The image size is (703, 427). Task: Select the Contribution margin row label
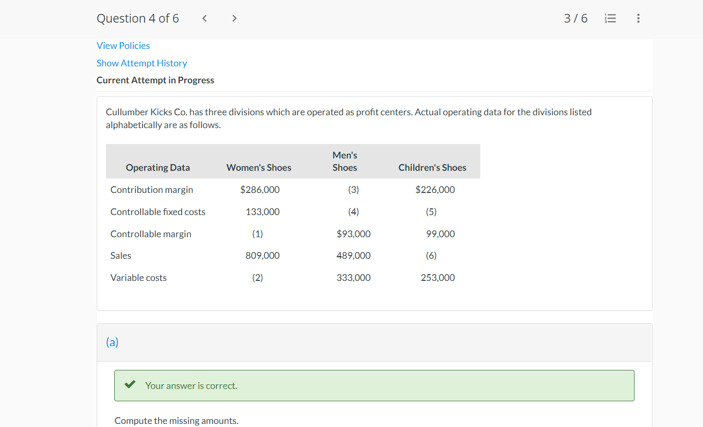pyautogui.click(x=152, y=190)
